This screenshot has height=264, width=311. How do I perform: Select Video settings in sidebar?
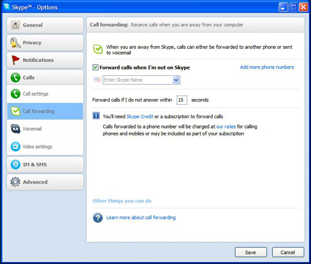tap(45, 147)
